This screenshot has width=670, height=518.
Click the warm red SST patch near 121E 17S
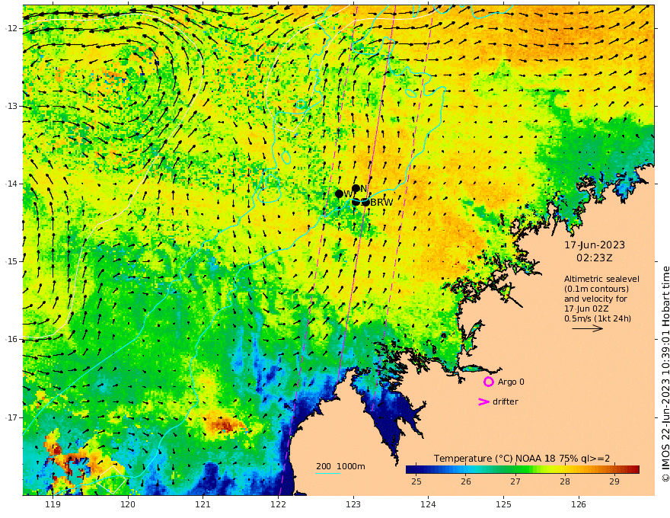click(225, 424)
